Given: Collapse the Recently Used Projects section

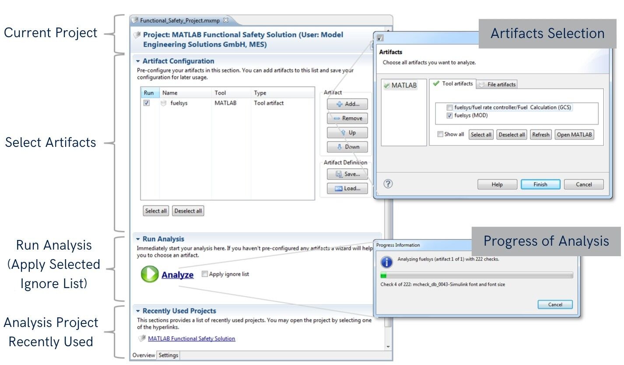Looking at the screenshot, I should coord(138,311).
